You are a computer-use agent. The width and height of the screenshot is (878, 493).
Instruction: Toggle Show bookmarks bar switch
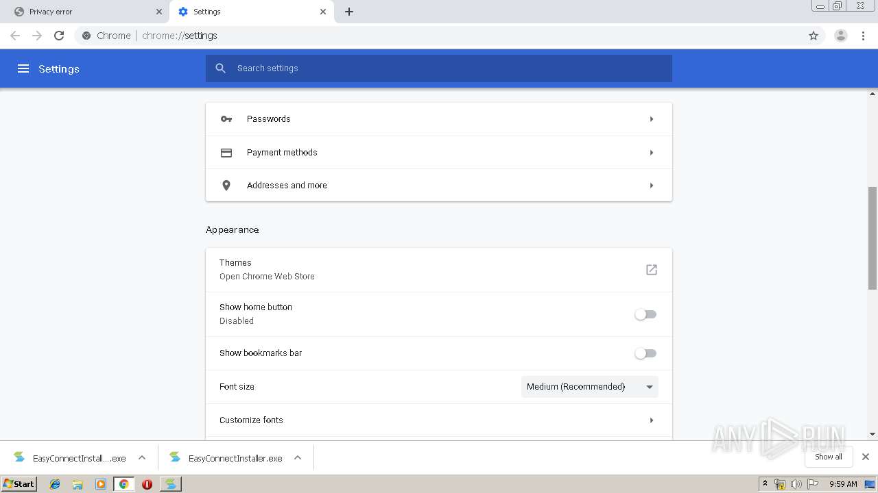(645, 353)
